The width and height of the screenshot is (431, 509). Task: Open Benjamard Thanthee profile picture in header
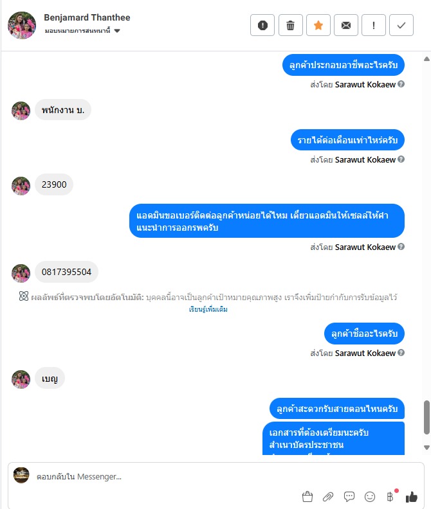[22, 25]
